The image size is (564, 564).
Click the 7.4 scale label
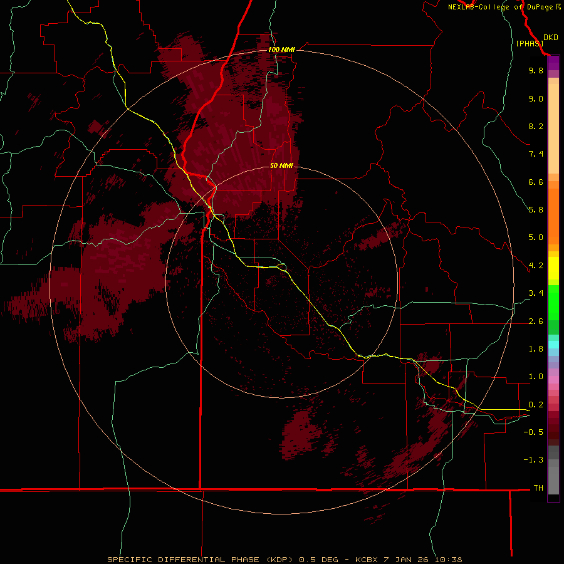tap(536, 154)
